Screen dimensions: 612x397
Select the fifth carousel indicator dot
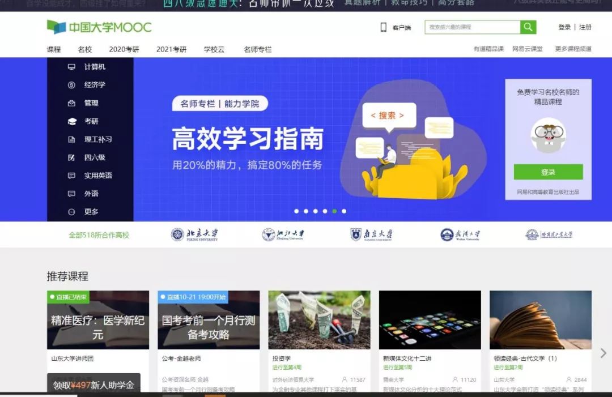(x=334, y=211)
